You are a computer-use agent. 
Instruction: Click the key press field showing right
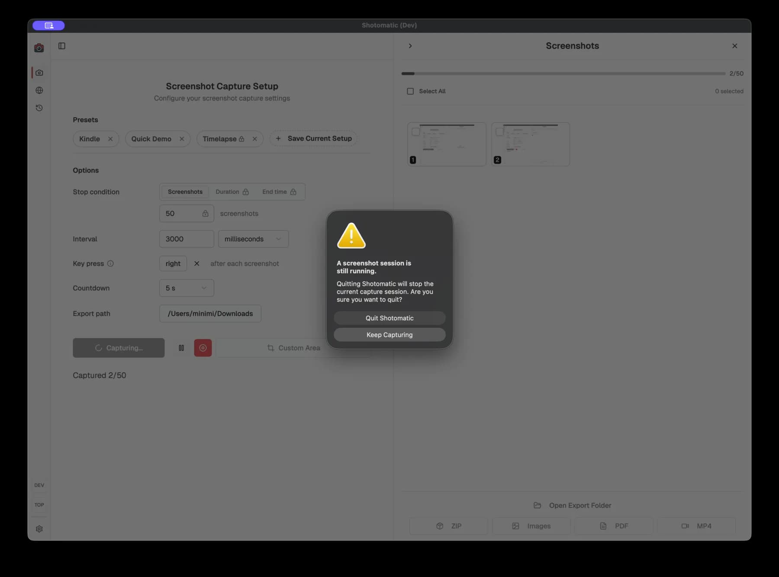tap(173, 263)
